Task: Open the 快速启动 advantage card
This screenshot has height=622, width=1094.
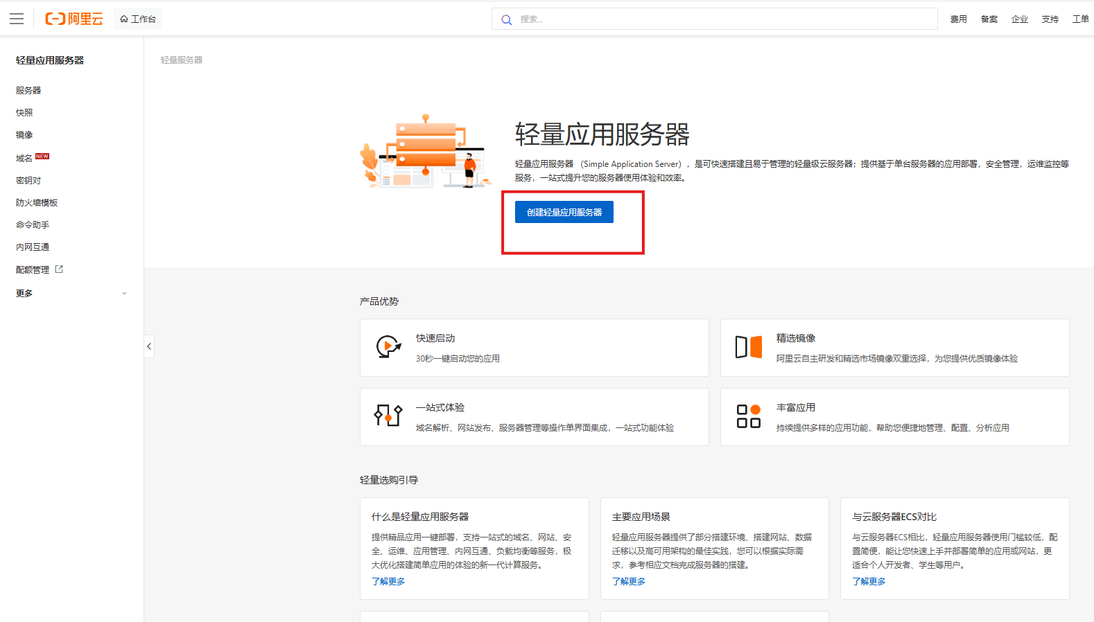Action: coord(535,348)
